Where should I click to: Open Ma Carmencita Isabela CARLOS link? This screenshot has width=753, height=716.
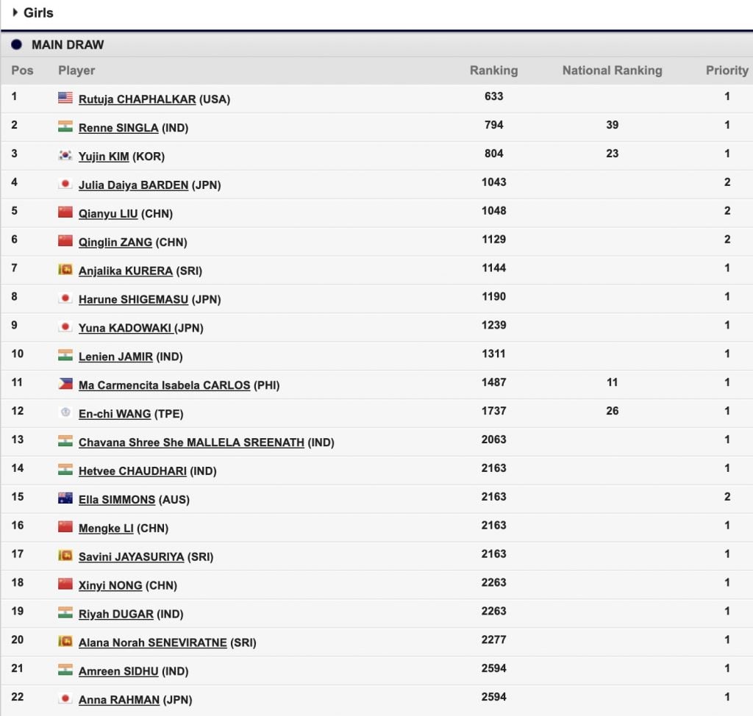pyautogui.click(x=164, y=385)
